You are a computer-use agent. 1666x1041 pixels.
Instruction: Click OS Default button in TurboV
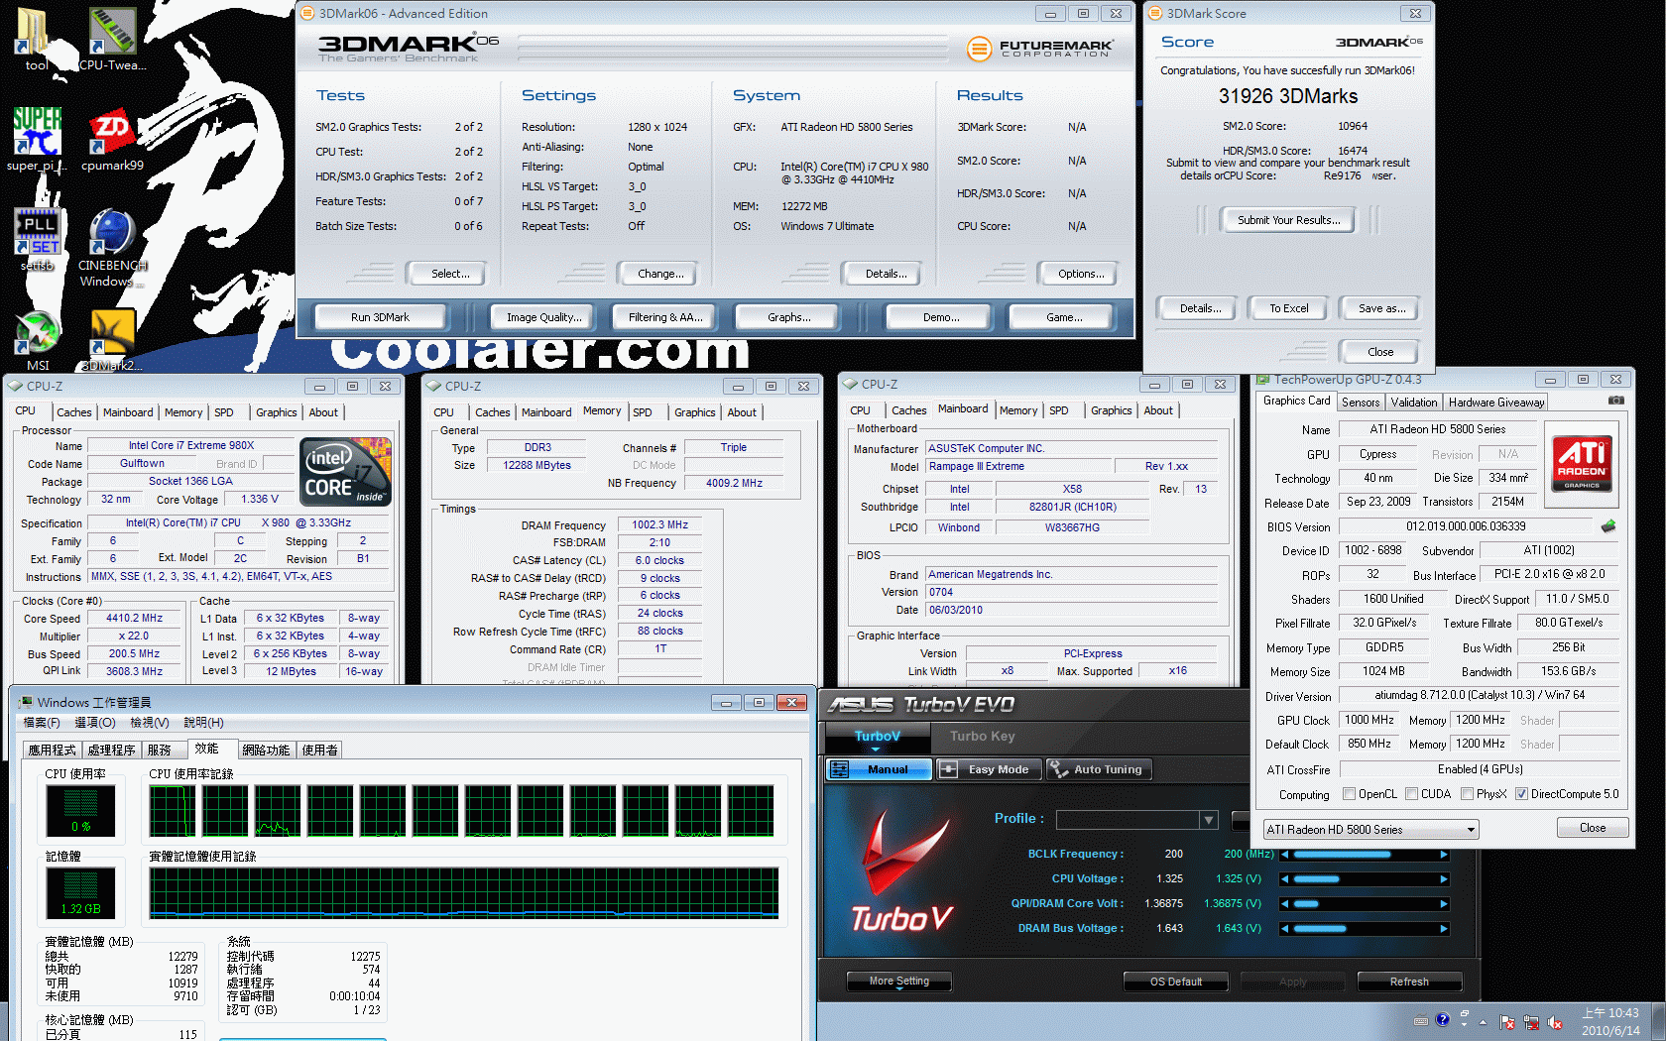click(1175, 982)
